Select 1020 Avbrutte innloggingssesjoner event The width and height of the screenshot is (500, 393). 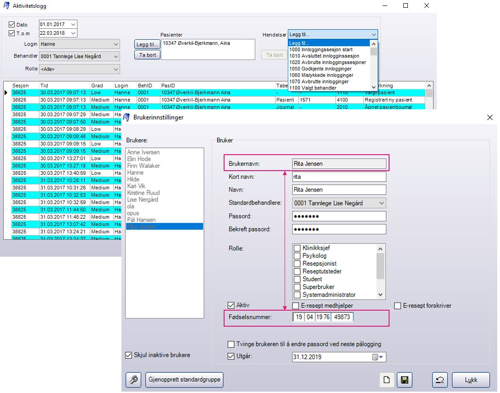click(x=329, y=62)
